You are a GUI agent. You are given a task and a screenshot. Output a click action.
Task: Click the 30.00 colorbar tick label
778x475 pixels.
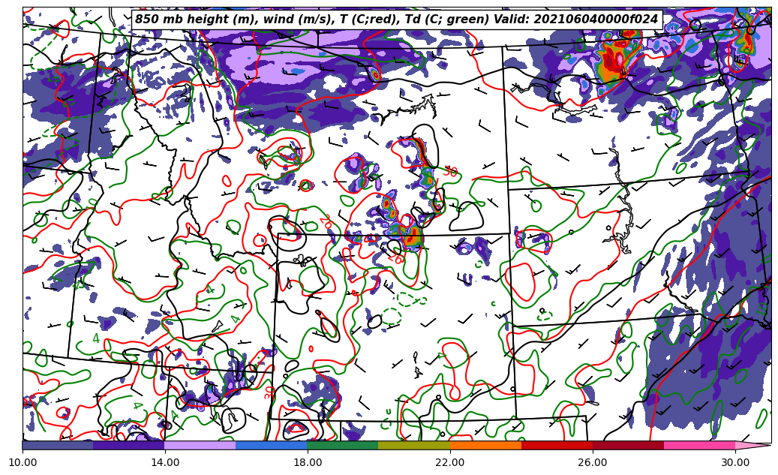pos(735,462)
